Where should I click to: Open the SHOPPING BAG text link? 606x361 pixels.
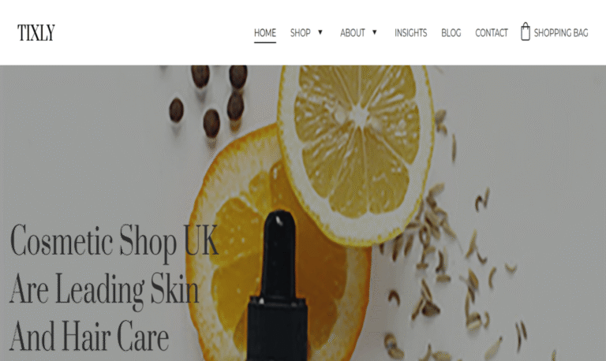(x=561, y=33)
